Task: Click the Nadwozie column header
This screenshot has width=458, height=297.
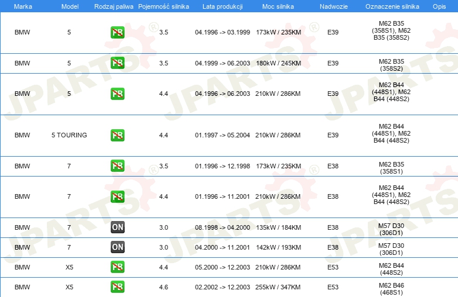Action: [333, 5]
